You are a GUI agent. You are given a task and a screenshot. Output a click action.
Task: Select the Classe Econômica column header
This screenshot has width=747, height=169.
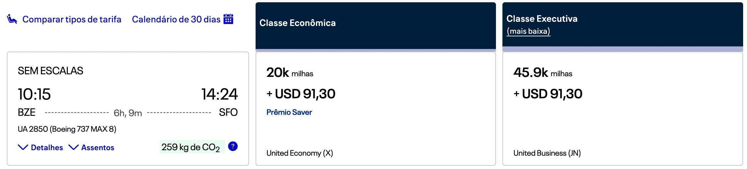pos(376,26)
